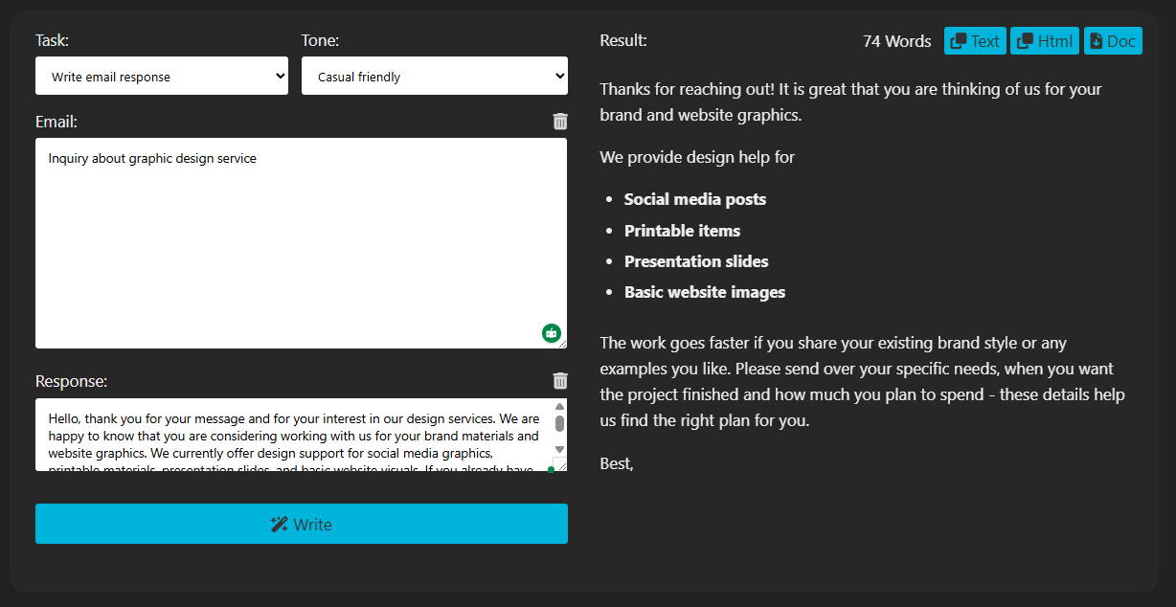Viewport: 1176px width, 607px height.
Task: Click the up arrow on the Response scrollbar
Action: point(559,406)
